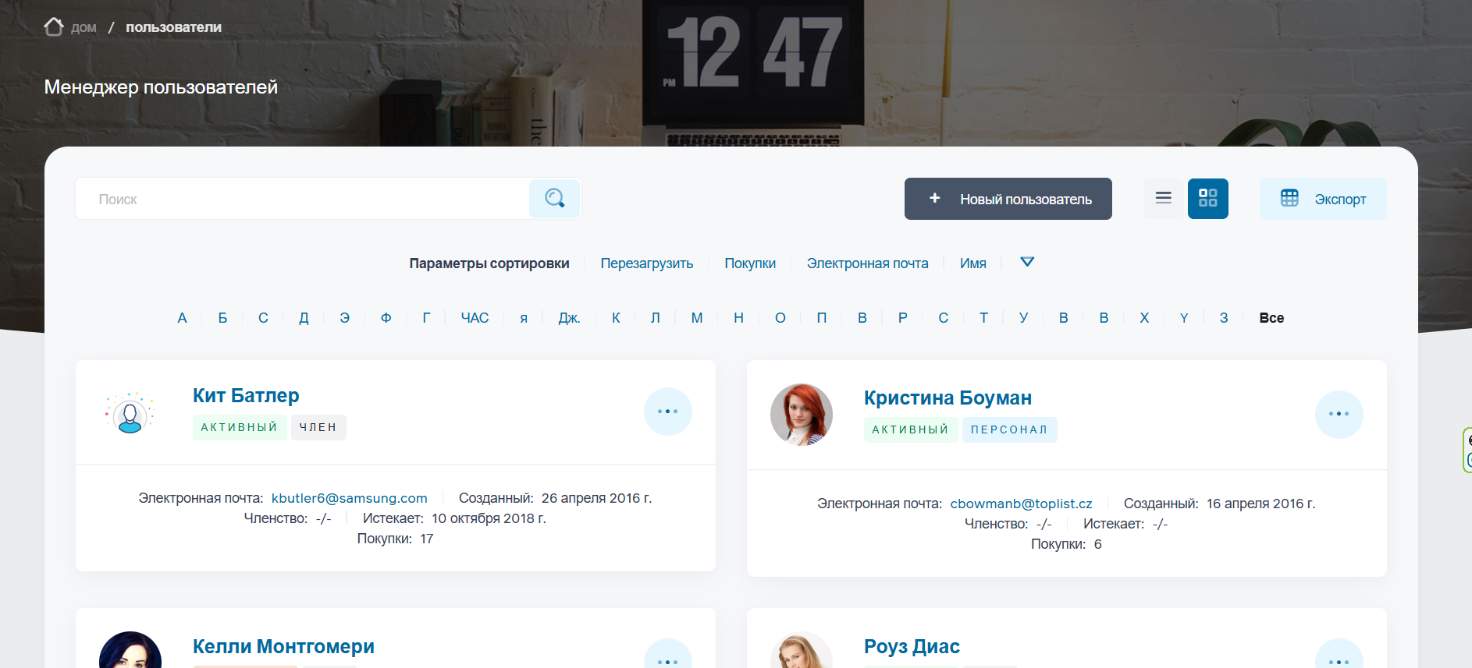Viewport: 1472px width, 668px height.
Task: Filter by ЧАС letter
Action: point(475,318)
